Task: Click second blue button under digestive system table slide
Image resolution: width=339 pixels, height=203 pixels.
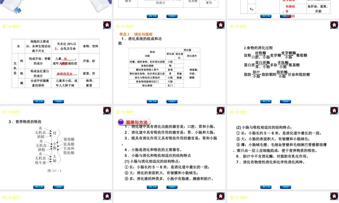Action: coord(172,101)
